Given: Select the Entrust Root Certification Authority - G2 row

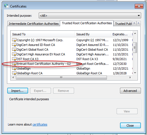Looking at the screenshot, I should (72, 64).
